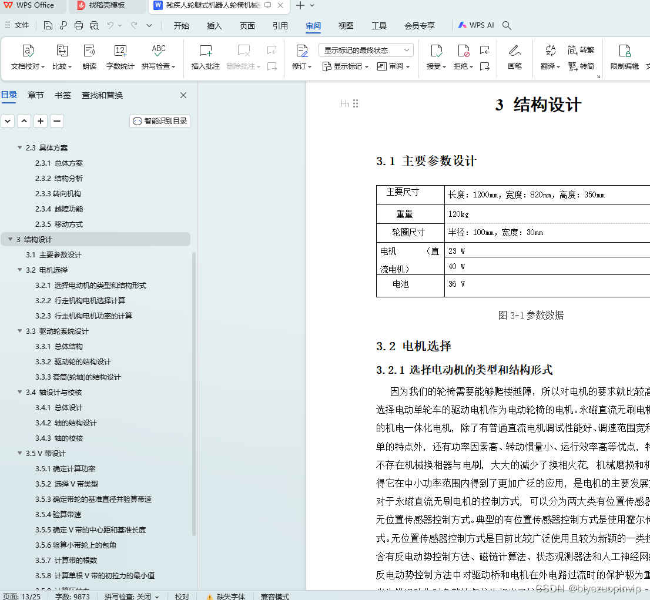The width and height of the screenshot is (650, 600).
Task: Jump to 3.4.3 轴的校核 heading
Action: tap(59, 438)
